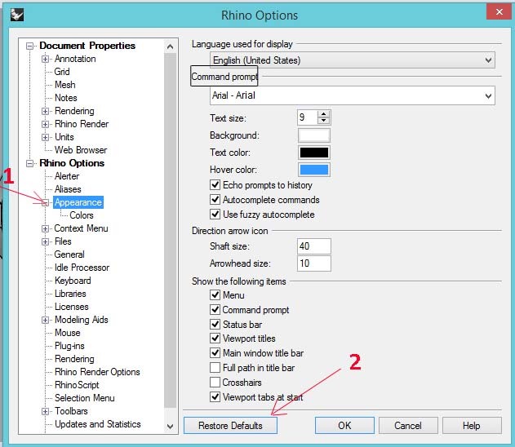Select the Mesh tree item
Screen dimensions: 515x447
(65, 85)
